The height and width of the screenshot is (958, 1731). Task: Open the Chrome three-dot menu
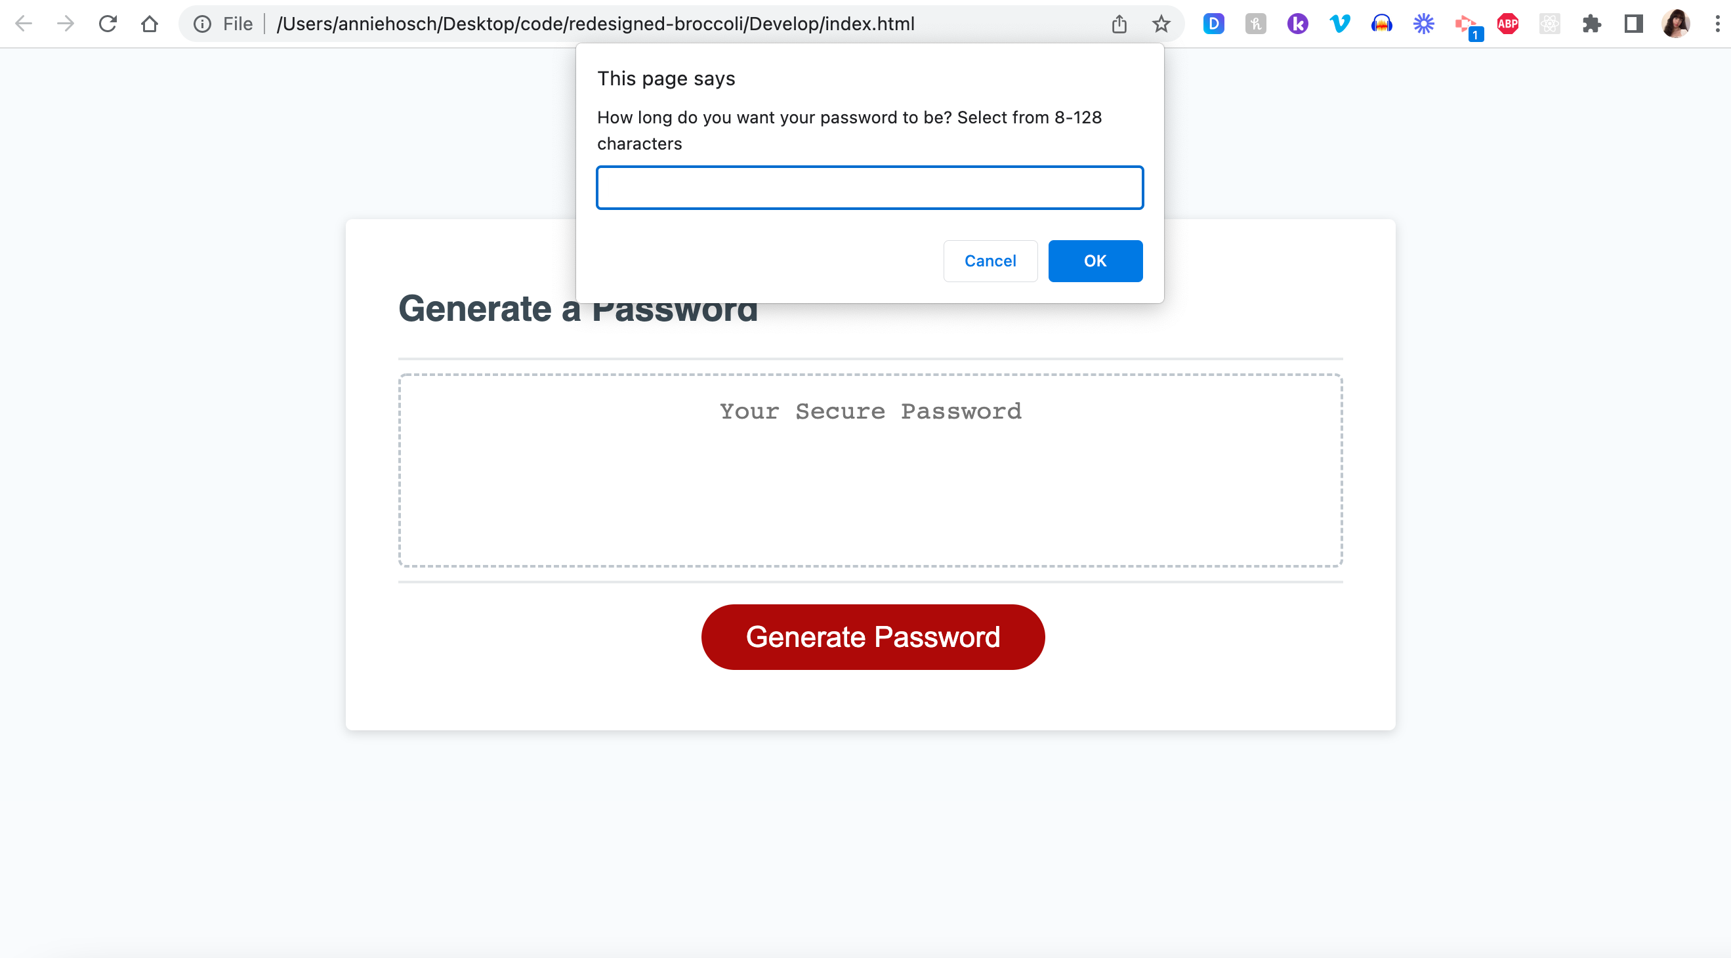(x=1718, y=24)
